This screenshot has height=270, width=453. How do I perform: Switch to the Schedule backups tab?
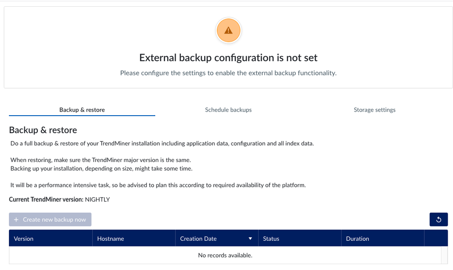[228, 109]
